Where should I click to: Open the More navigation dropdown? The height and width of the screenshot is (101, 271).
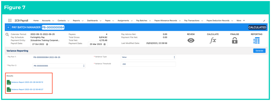coord(240,20)
